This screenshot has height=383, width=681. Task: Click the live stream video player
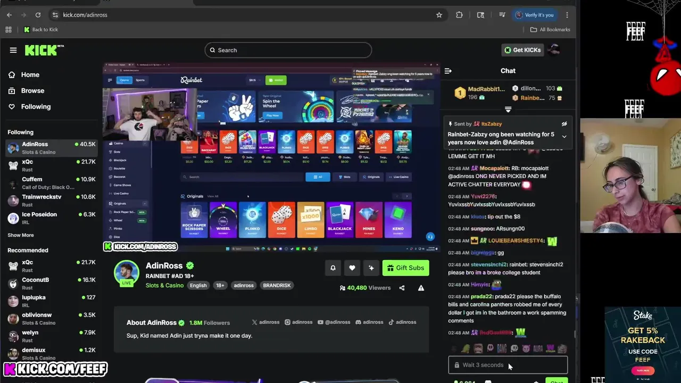coord(271,157)
